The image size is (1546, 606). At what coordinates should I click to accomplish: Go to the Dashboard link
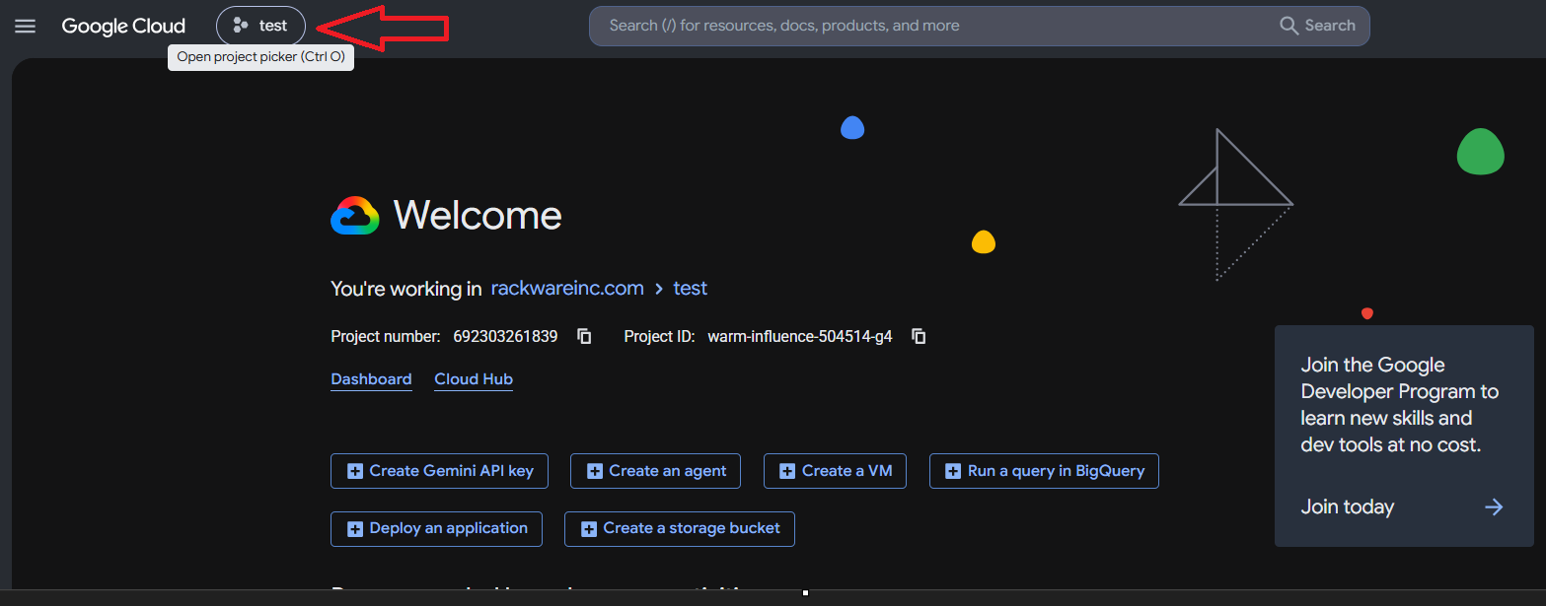(371, 379)
